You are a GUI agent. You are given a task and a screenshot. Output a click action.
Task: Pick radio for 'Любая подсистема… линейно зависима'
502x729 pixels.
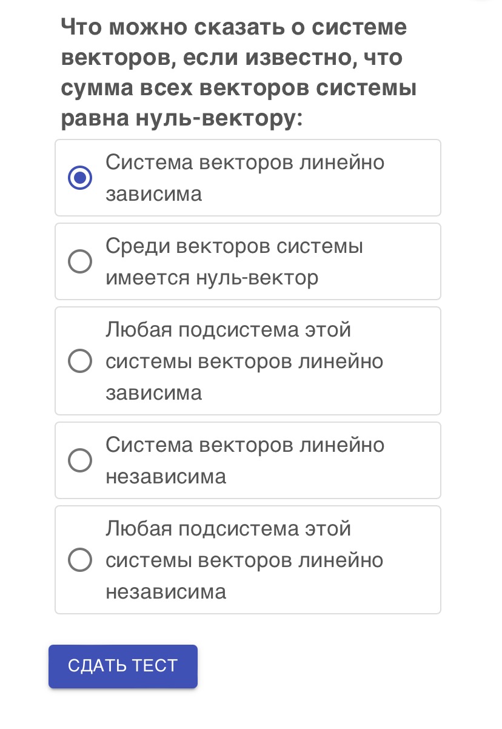(x=80, y=361)
